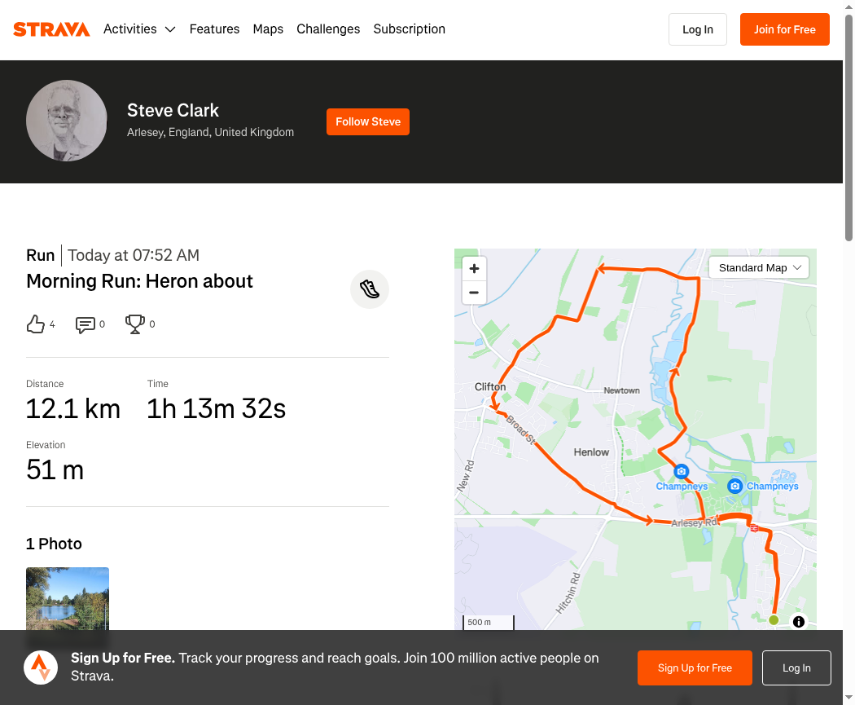Click the trophy achievements icon
The width and height of the screenshot is (855, 705).
[134, 324]
